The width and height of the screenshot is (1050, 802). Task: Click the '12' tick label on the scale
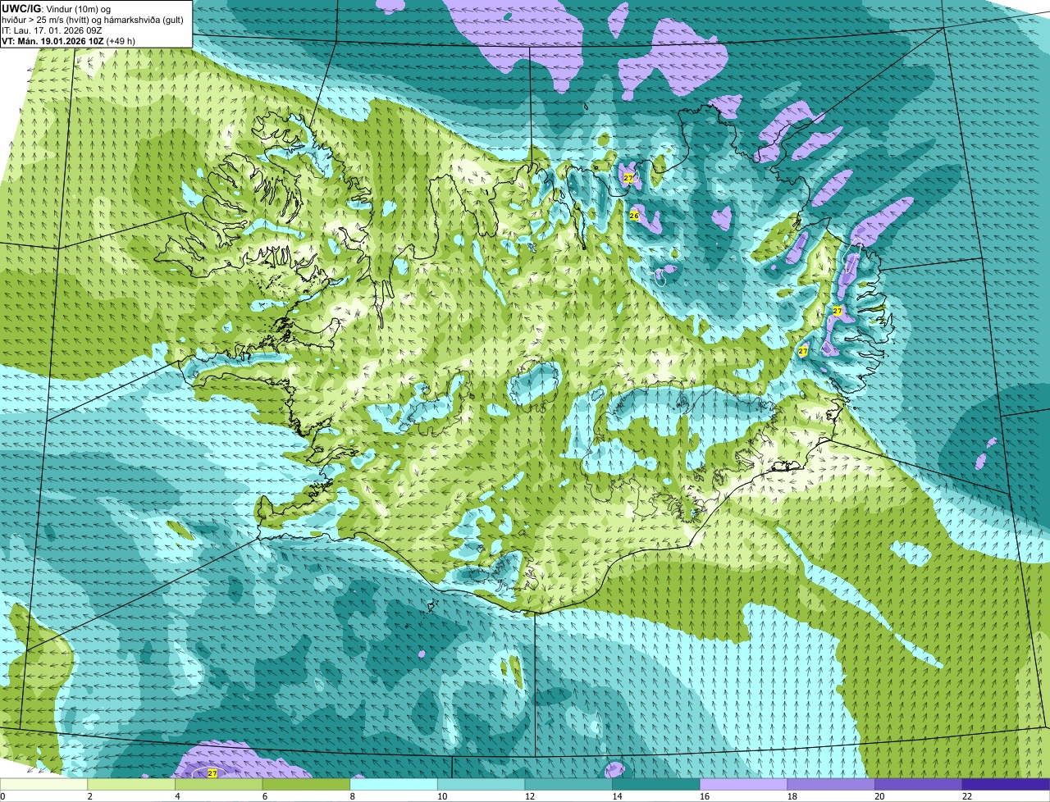click(530, 796)
